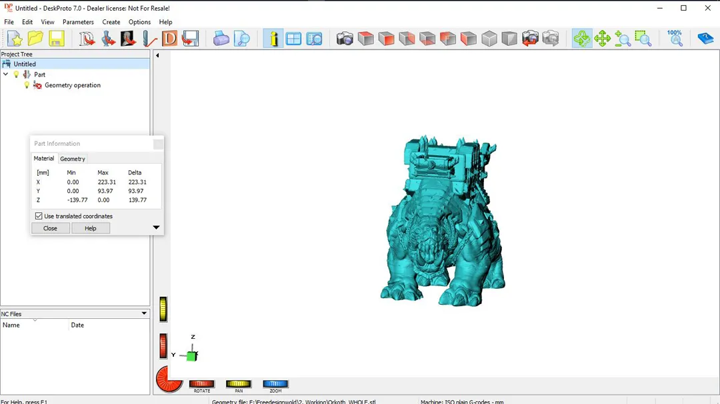The image size is (720, 404).
Task: Open the Edit menu
Action: click(x=27, y=22)
